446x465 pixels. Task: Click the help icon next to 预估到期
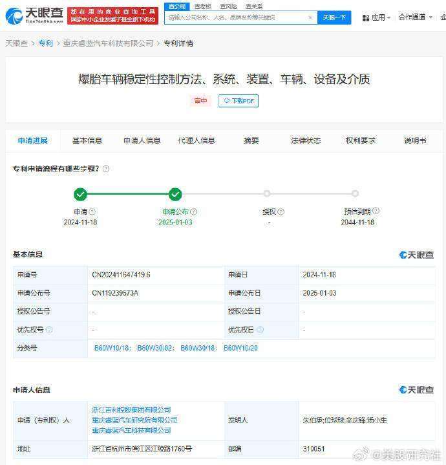(376, 211)
